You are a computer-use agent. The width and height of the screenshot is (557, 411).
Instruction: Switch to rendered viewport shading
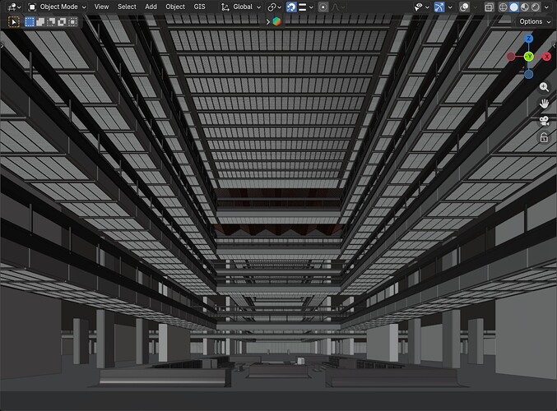click(536, 7)
